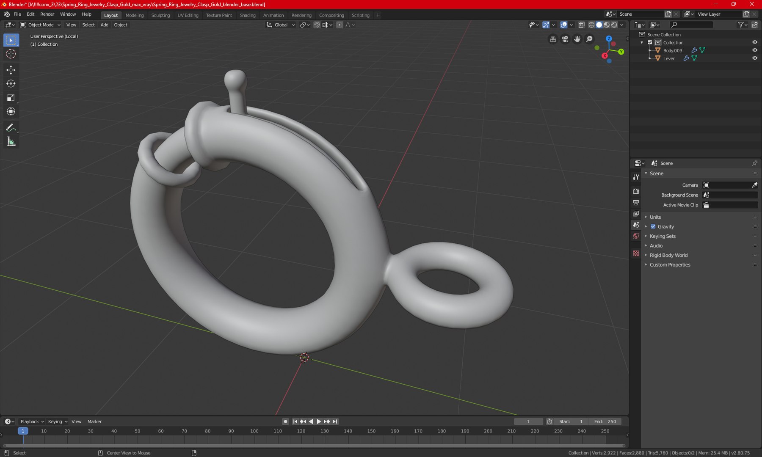This screenshot has width=762, height=457.
Task: Toggle orthographic/perspective grid view
Action: (553, 39)
